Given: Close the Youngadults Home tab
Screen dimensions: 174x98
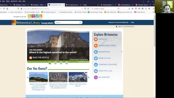Looking at the screenshot, I should coord(63,5).
